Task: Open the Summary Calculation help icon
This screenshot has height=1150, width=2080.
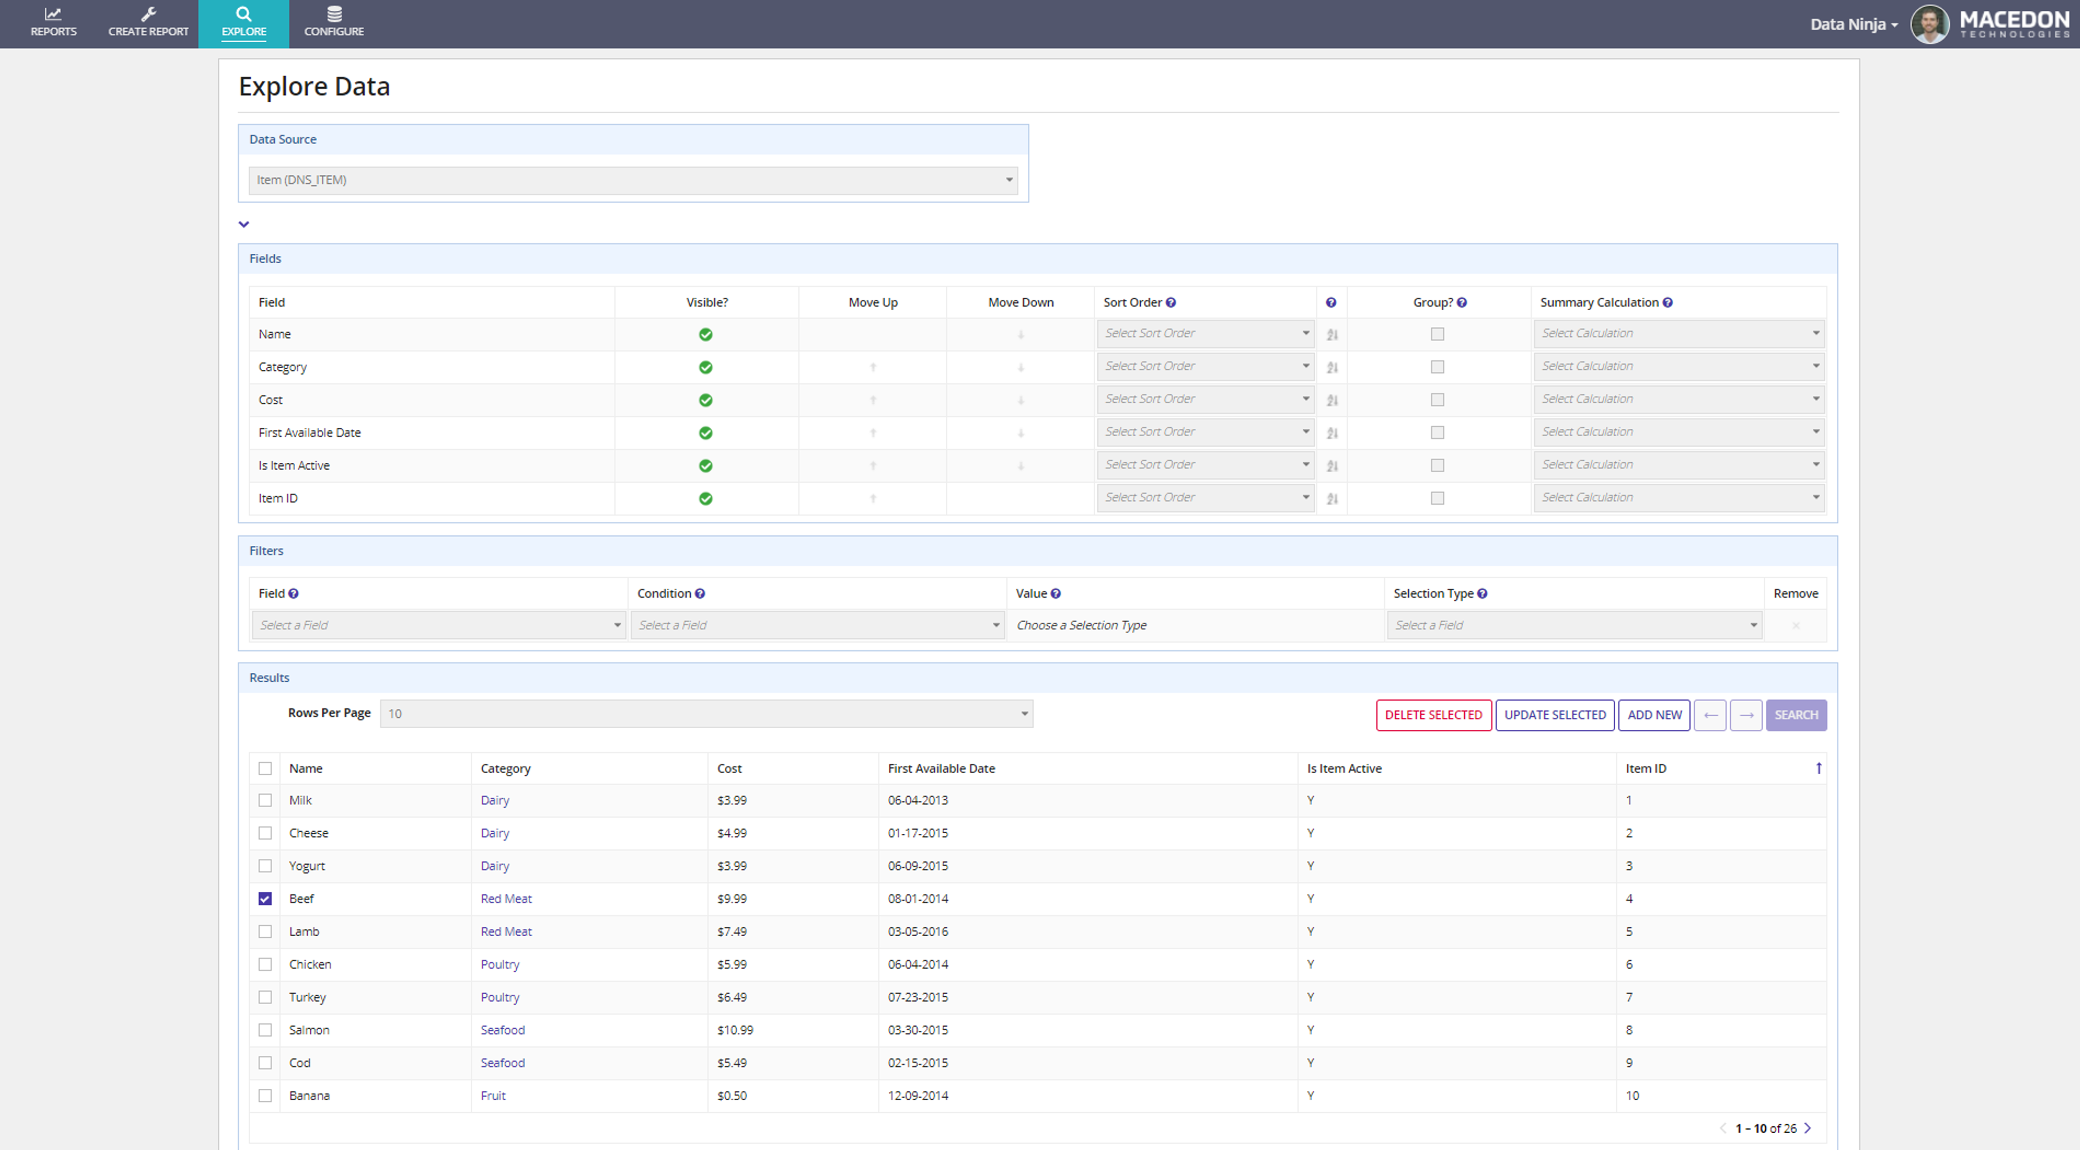Action: point(1667,303)
